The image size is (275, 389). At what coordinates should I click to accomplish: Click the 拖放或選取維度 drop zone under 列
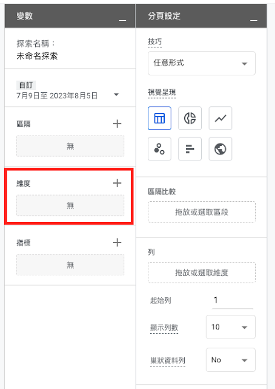202,273
